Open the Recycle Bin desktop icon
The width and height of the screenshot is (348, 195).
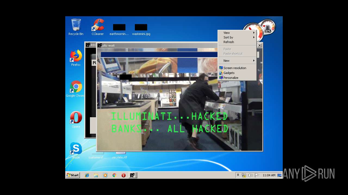tap(76, 27)
